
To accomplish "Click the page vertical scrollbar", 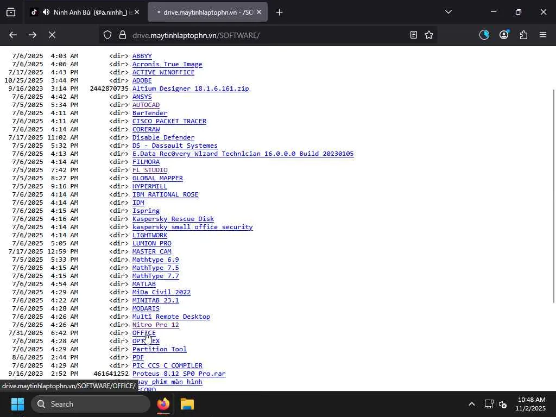I will (x=554, y=196).
